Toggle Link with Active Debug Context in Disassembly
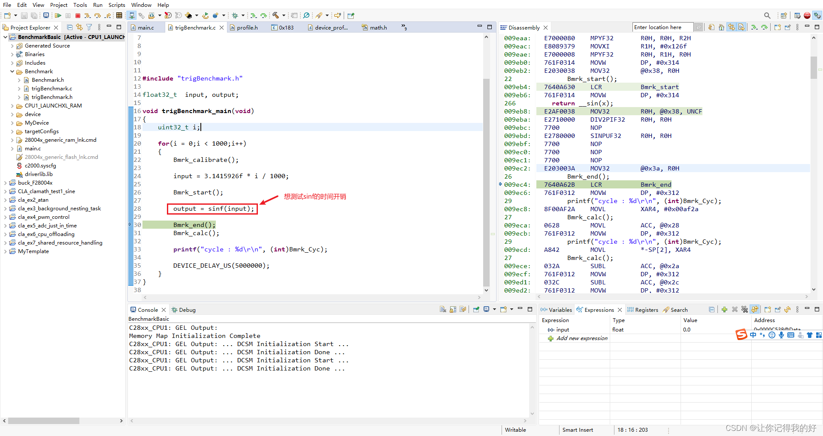 732,27
